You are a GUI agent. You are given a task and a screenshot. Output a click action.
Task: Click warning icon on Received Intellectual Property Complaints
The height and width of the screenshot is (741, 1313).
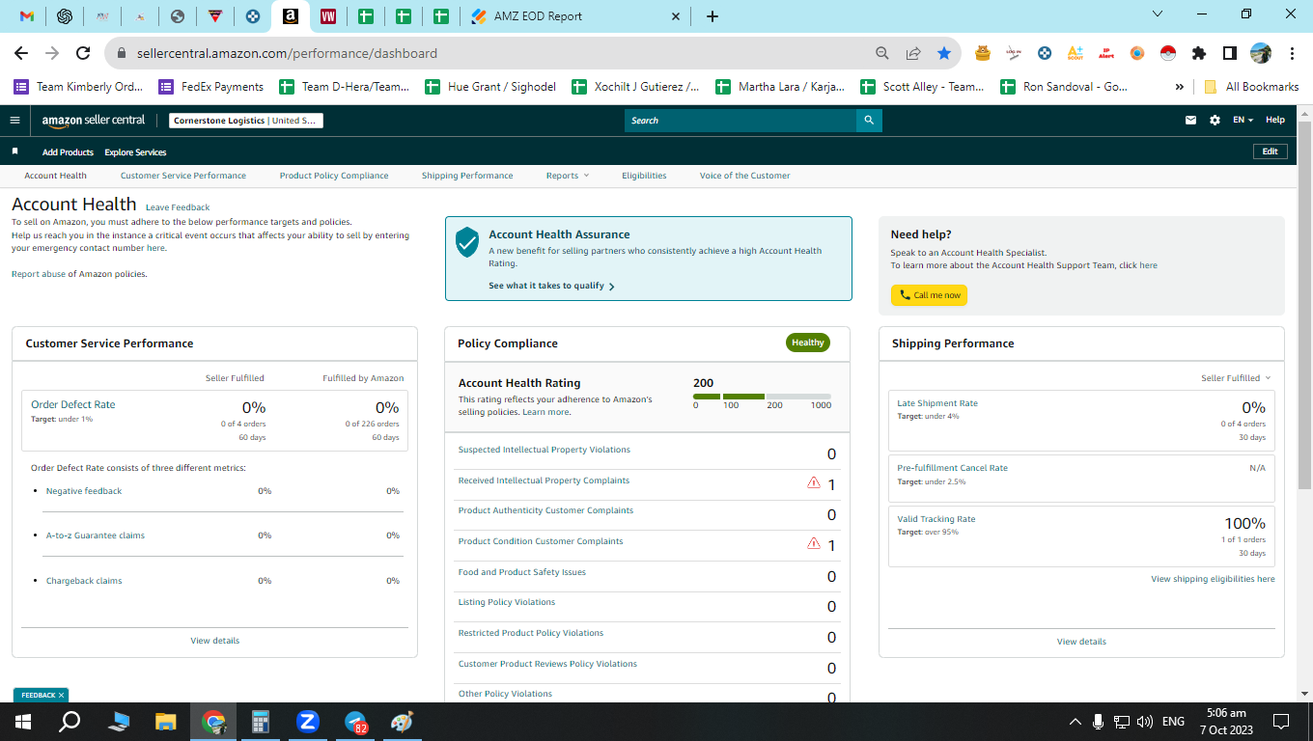tap(813, 481)
